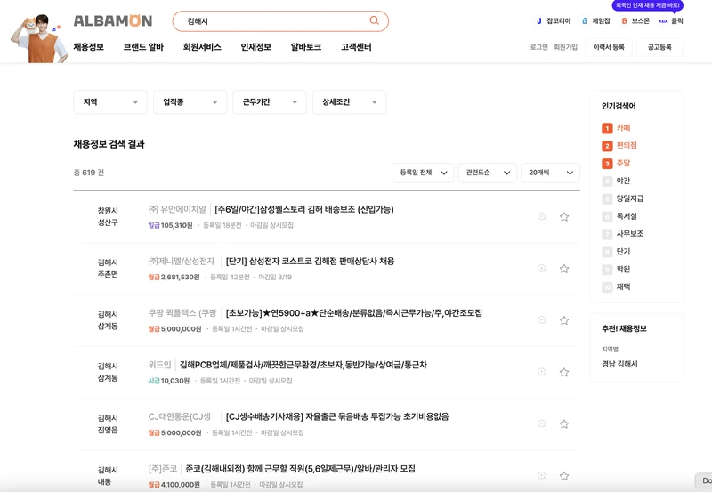Open the 인재정보 menu

(x=256, y=47)
